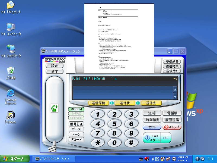This screenshot has height=163, width=217.
Task: Switch to the 送信先 tab
Action: coord(151,103)
